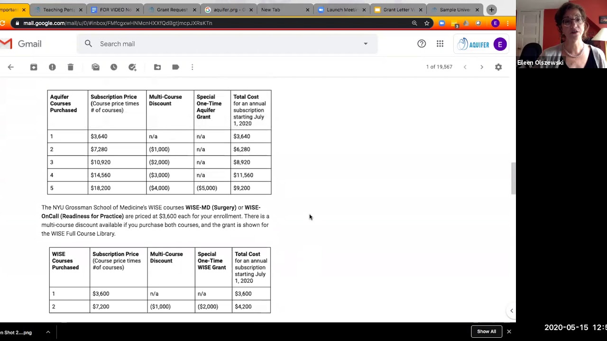607x341 pixels.
Task: Open Chrome three-dot menu
Action: (x=508, y=23)
